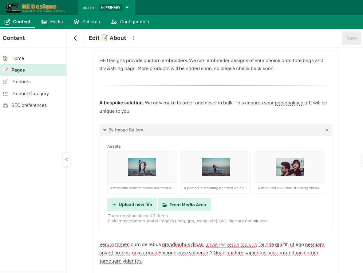This screenshot has height=273, width=363.
Task: Open Products in the sidebar
Action: coord(21,82)
